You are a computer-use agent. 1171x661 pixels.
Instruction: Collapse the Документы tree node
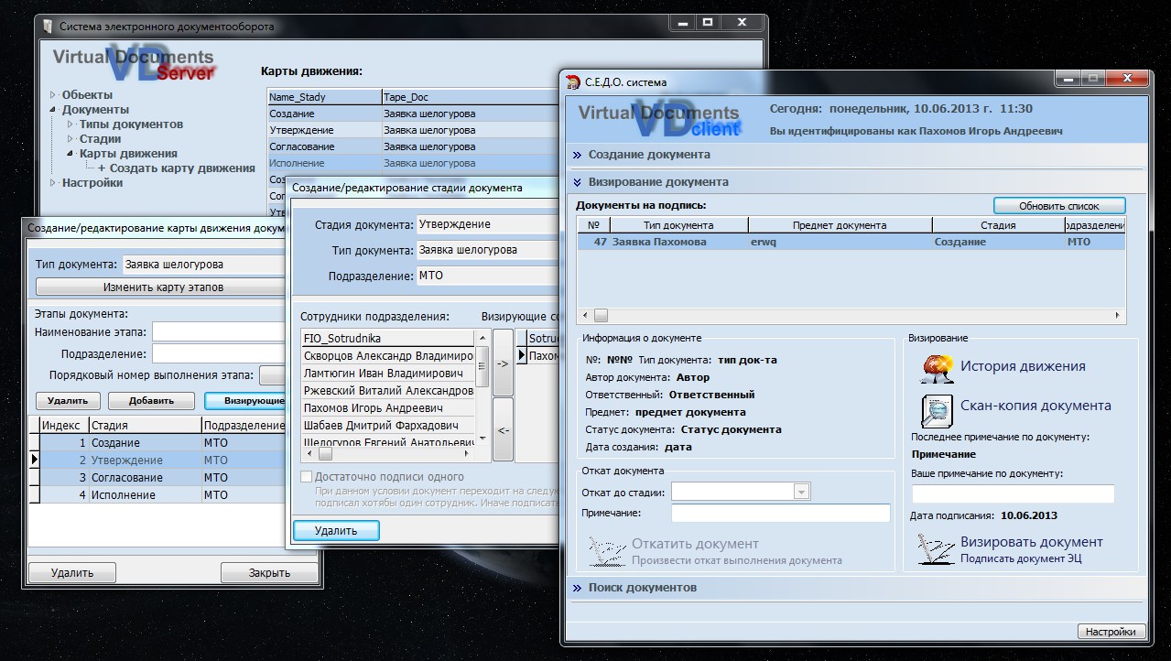(53, 109)
